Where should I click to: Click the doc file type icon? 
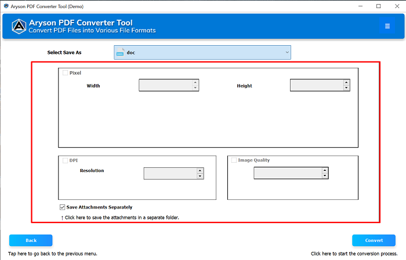pos(120,53)
